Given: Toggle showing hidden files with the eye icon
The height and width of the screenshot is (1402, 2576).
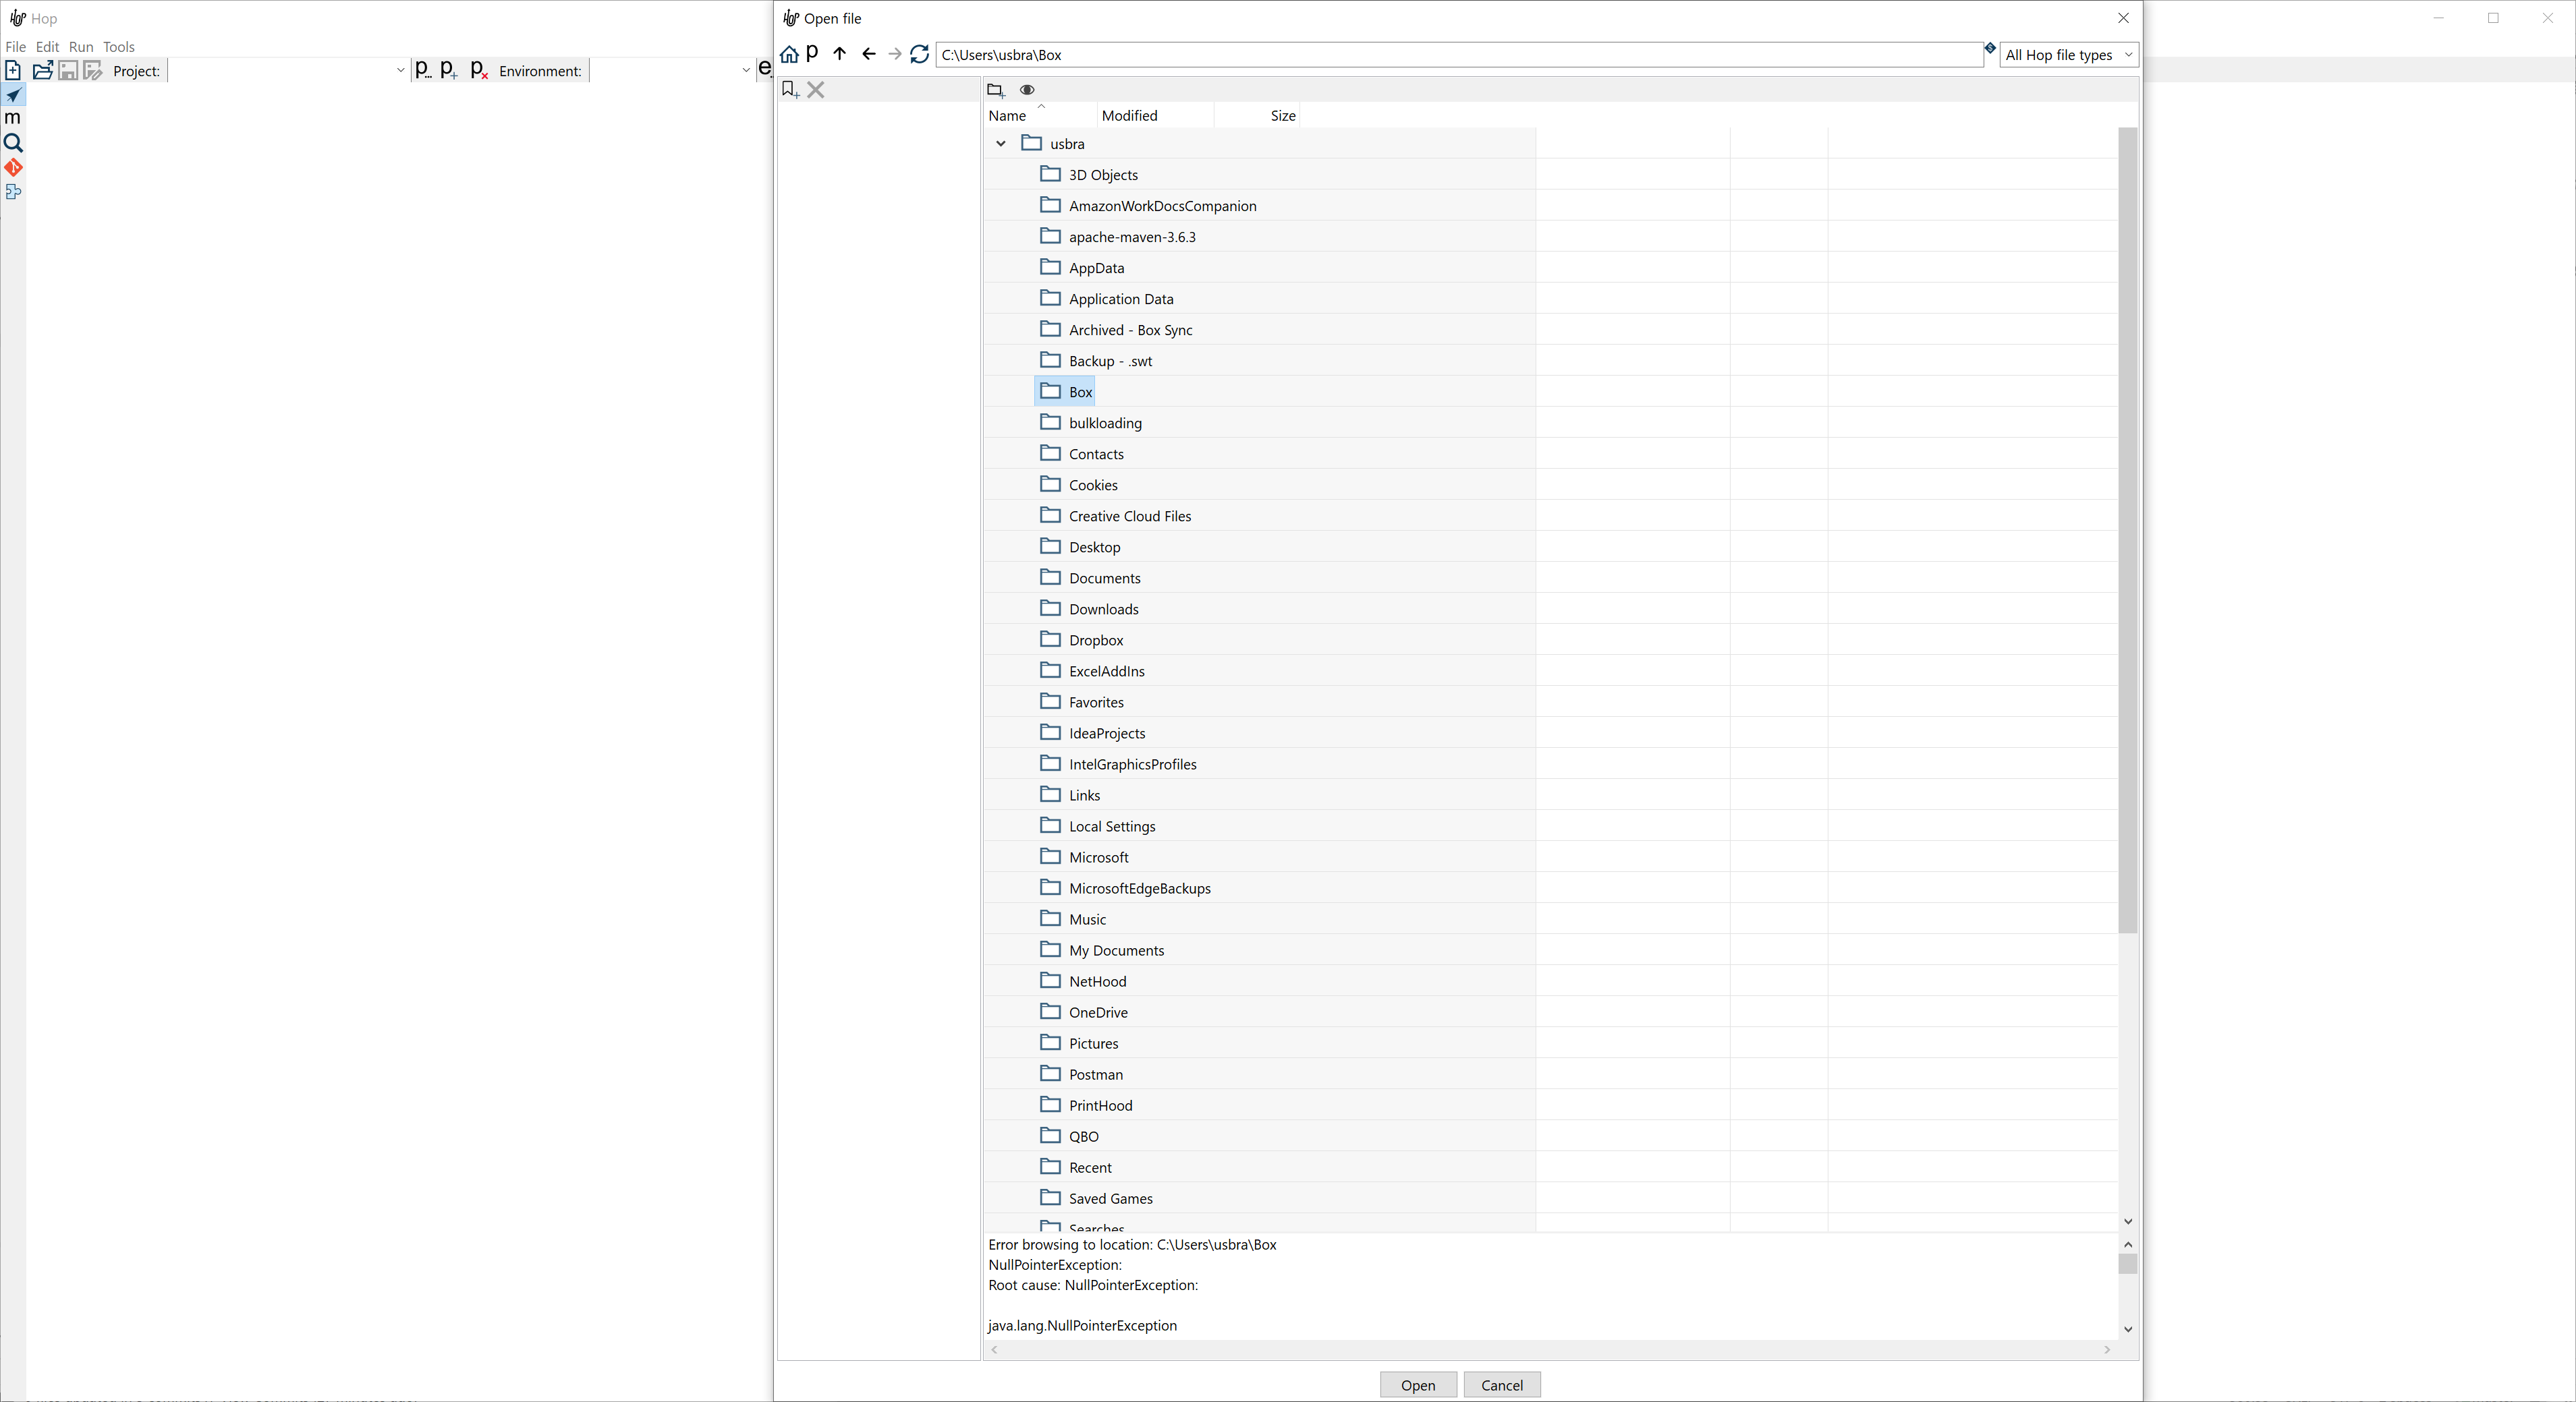Looking at the screenshot, I should [1027, 90].
